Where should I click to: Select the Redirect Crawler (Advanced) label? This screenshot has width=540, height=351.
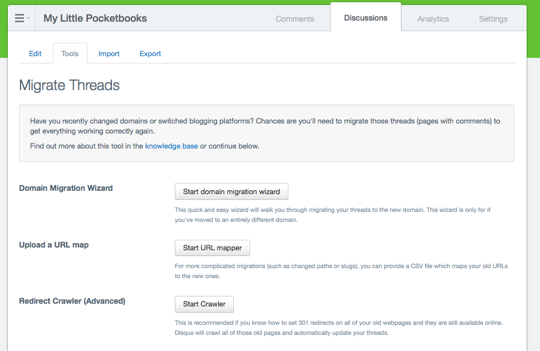click(x=72, y=301)
